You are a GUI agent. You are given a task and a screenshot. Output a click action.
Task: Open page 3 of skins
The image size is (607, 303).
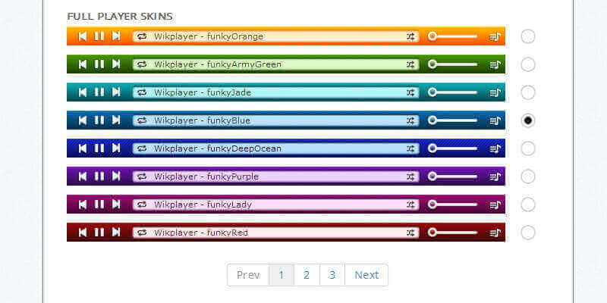(x=332, y=275)
